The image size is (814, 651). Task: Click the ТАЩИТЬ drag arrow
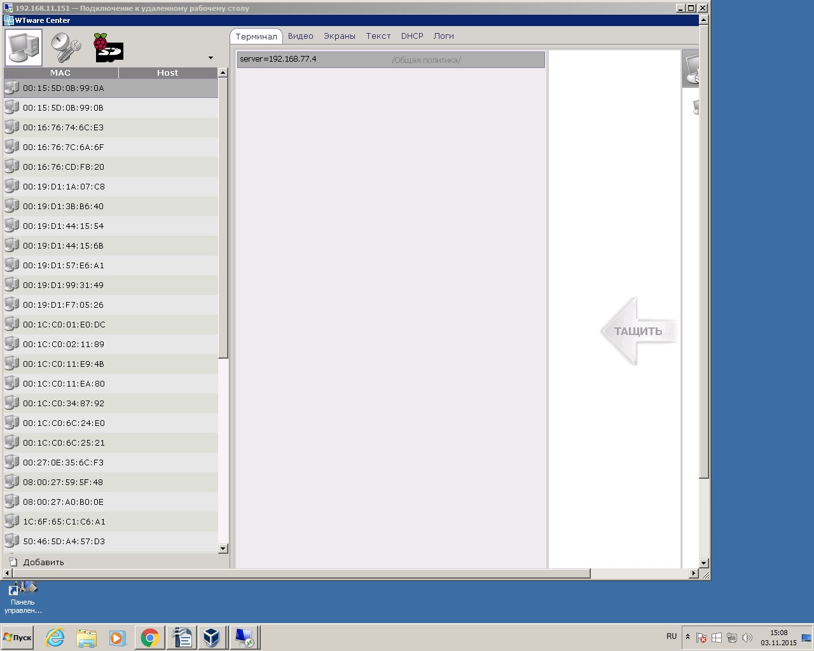coord(638,331)
